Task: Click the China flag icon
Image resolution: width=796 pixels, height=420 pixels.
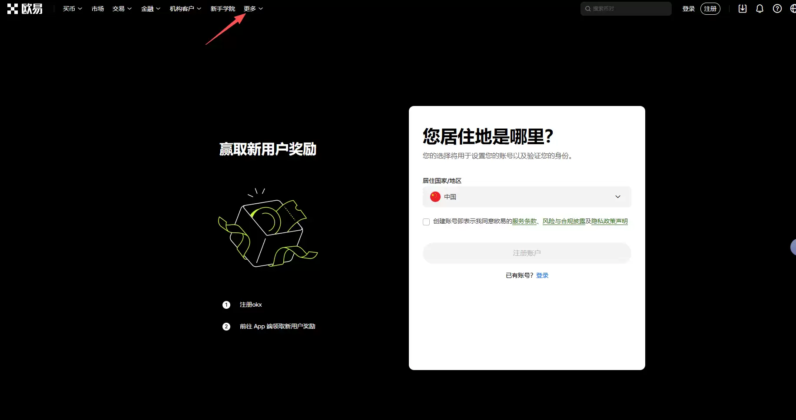Action: (434, 197)
